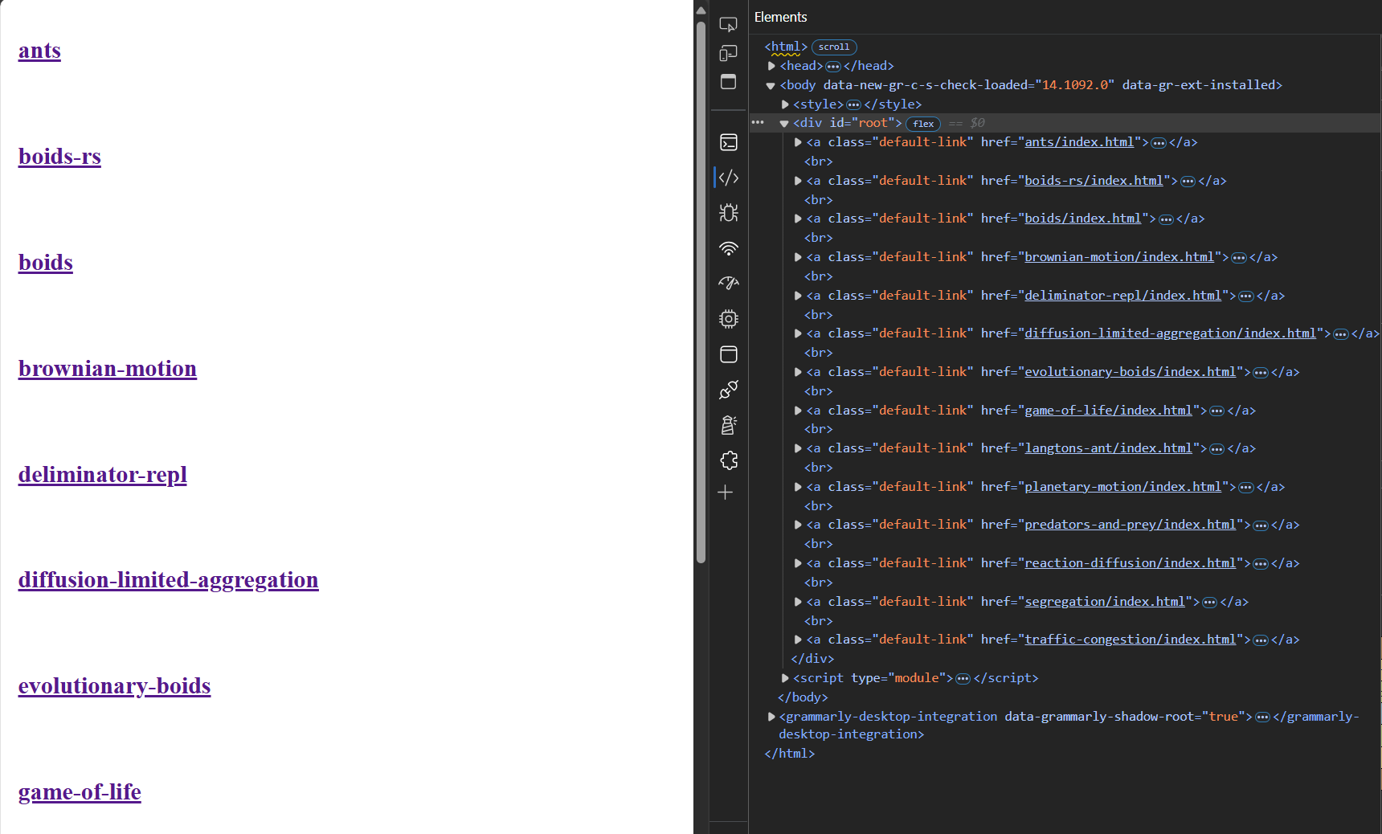Select the html root tag line
The height and width of the screenshot is (834, 1382).
786,47
